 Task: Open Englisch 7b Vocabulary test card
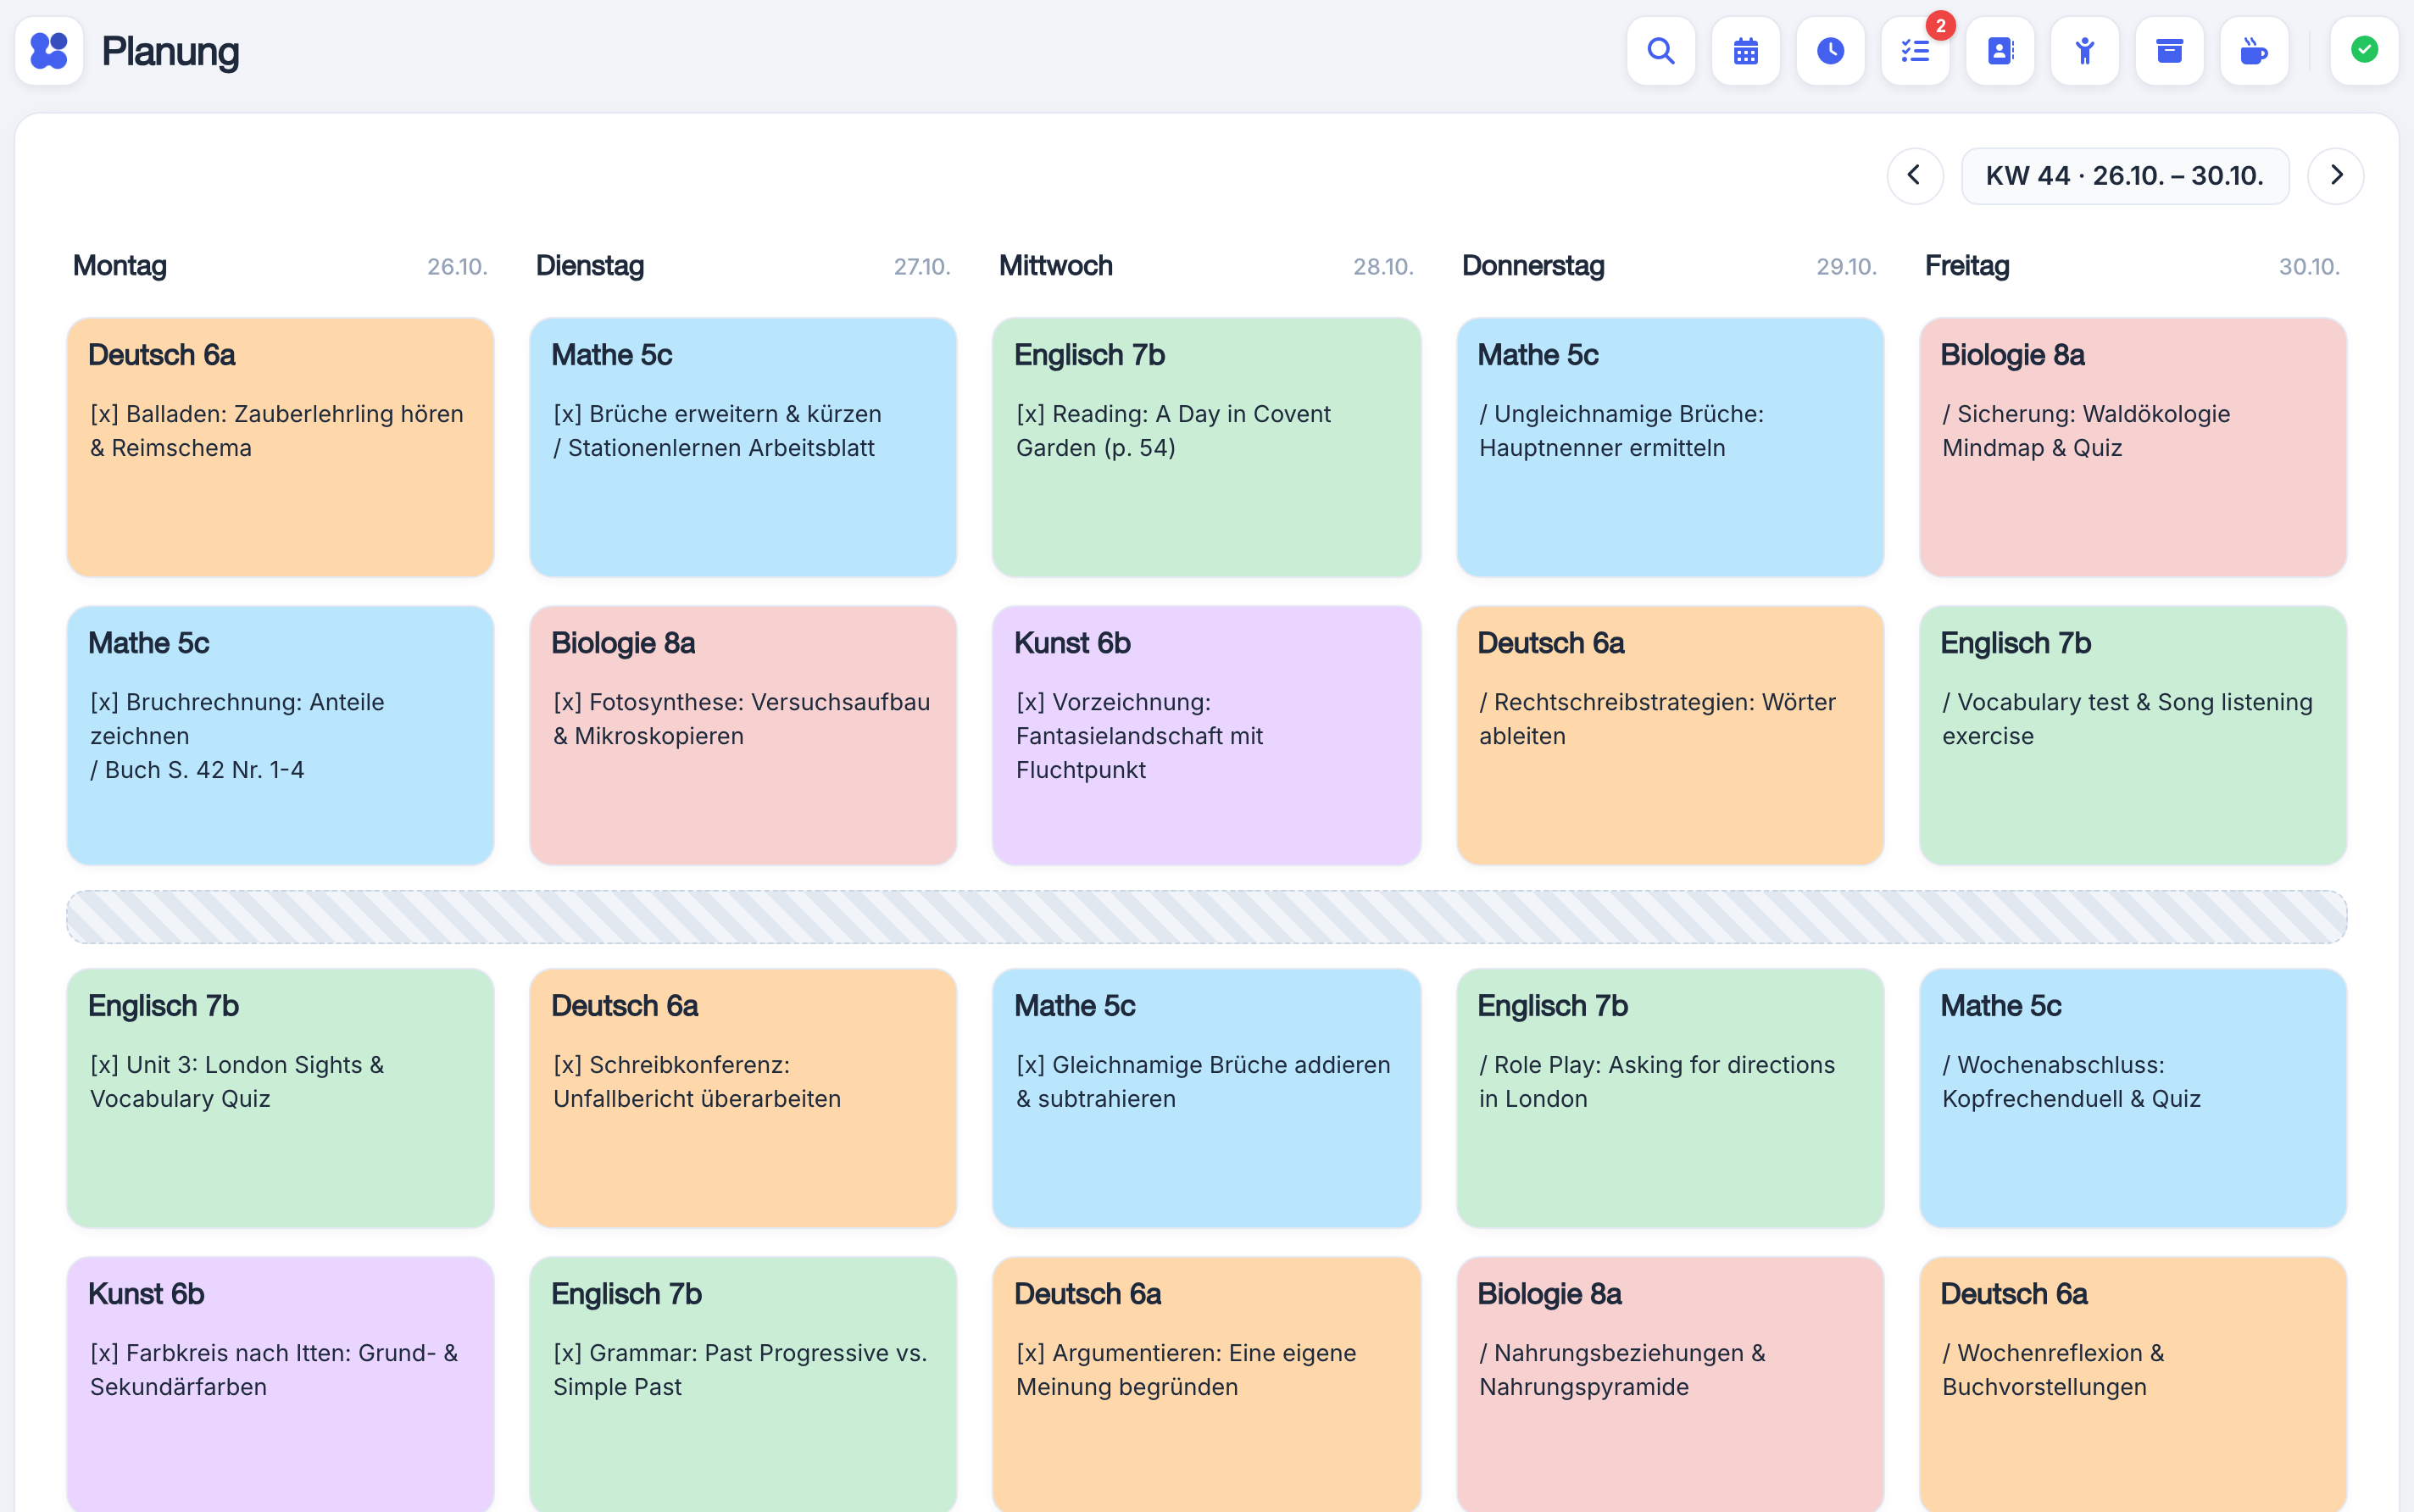tap(2133, 735)
